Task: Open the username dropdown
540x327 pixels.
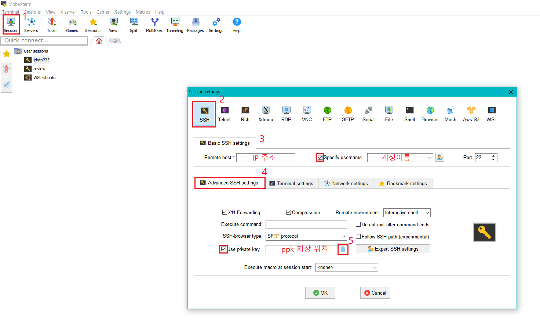Action: [x=430, y=158]
